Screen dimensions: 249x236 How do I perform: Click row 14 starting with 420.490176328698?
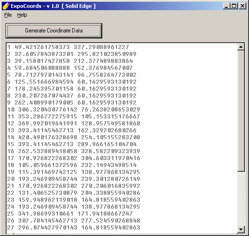[74, 137]
